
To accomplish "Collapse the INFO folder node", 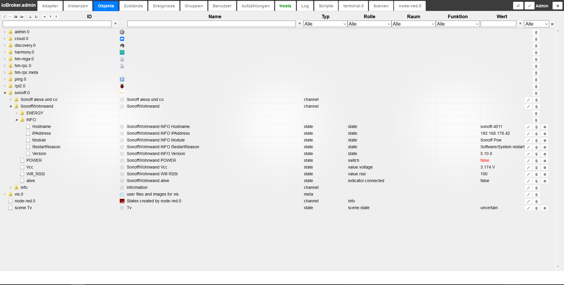I will [16, 120].
